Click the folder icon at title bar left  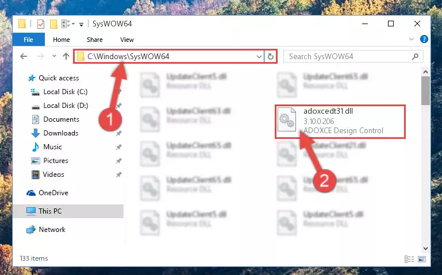[x=22, y=24]
